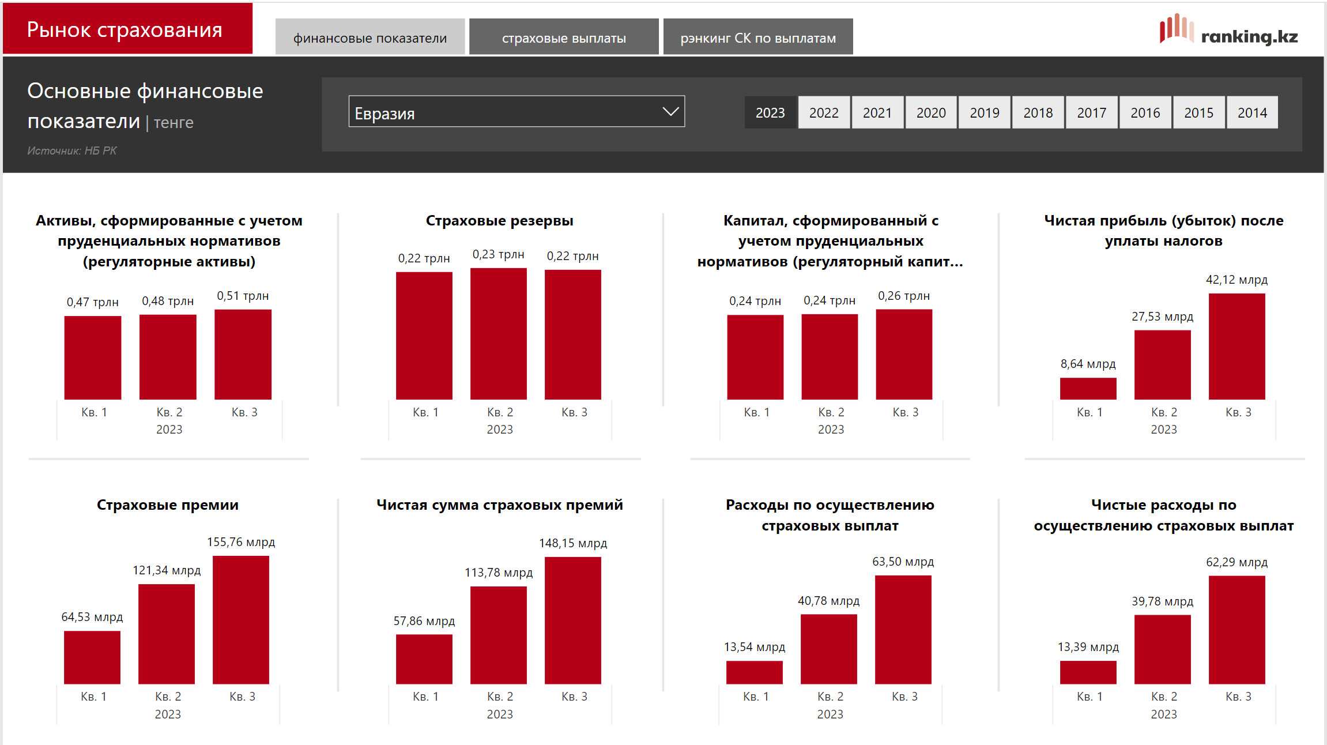Select финансовые показатели tab
1327x745 pixels.
370,37
